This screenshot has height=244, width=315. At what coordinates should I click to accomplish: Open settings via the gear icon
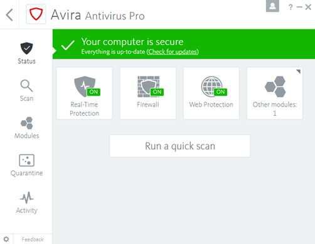(6, 239)
